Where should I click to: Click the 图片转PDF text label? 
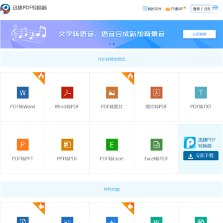(156, 107)
